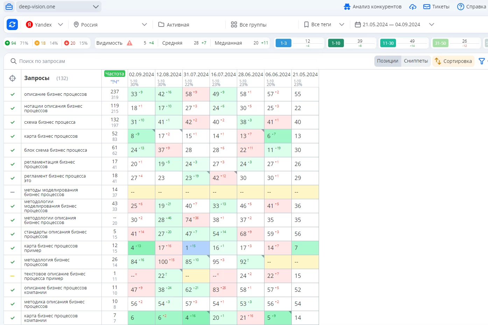The height and width of the screenshot is (325, 488).
Task: Toggle checkmark for карта бизнес процессов
Action: [13, 136]
